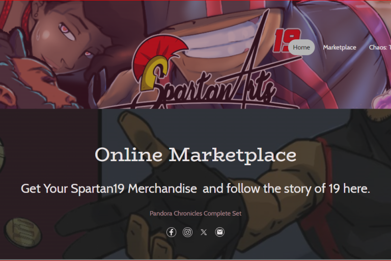Click the email envelope icon

tap(220, 232)
